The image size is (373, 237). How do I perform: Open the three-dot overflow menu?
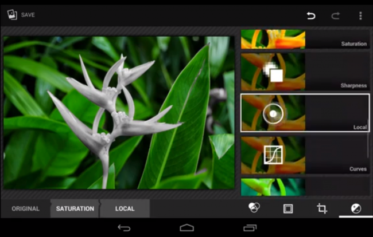point(360,15)
